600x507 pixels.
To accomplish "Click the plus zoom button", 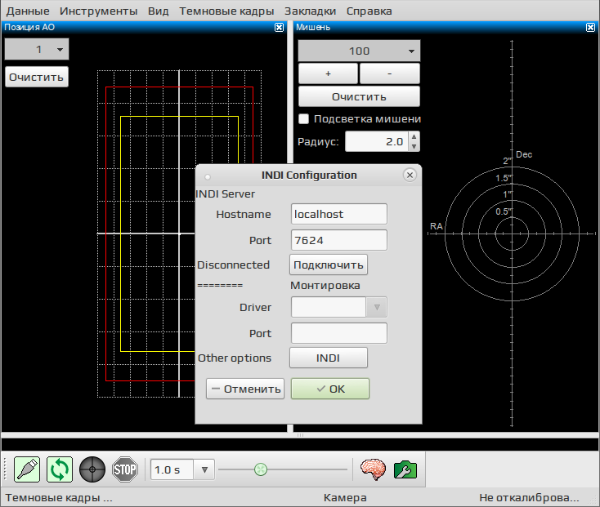I will click(x=328, y=73).
